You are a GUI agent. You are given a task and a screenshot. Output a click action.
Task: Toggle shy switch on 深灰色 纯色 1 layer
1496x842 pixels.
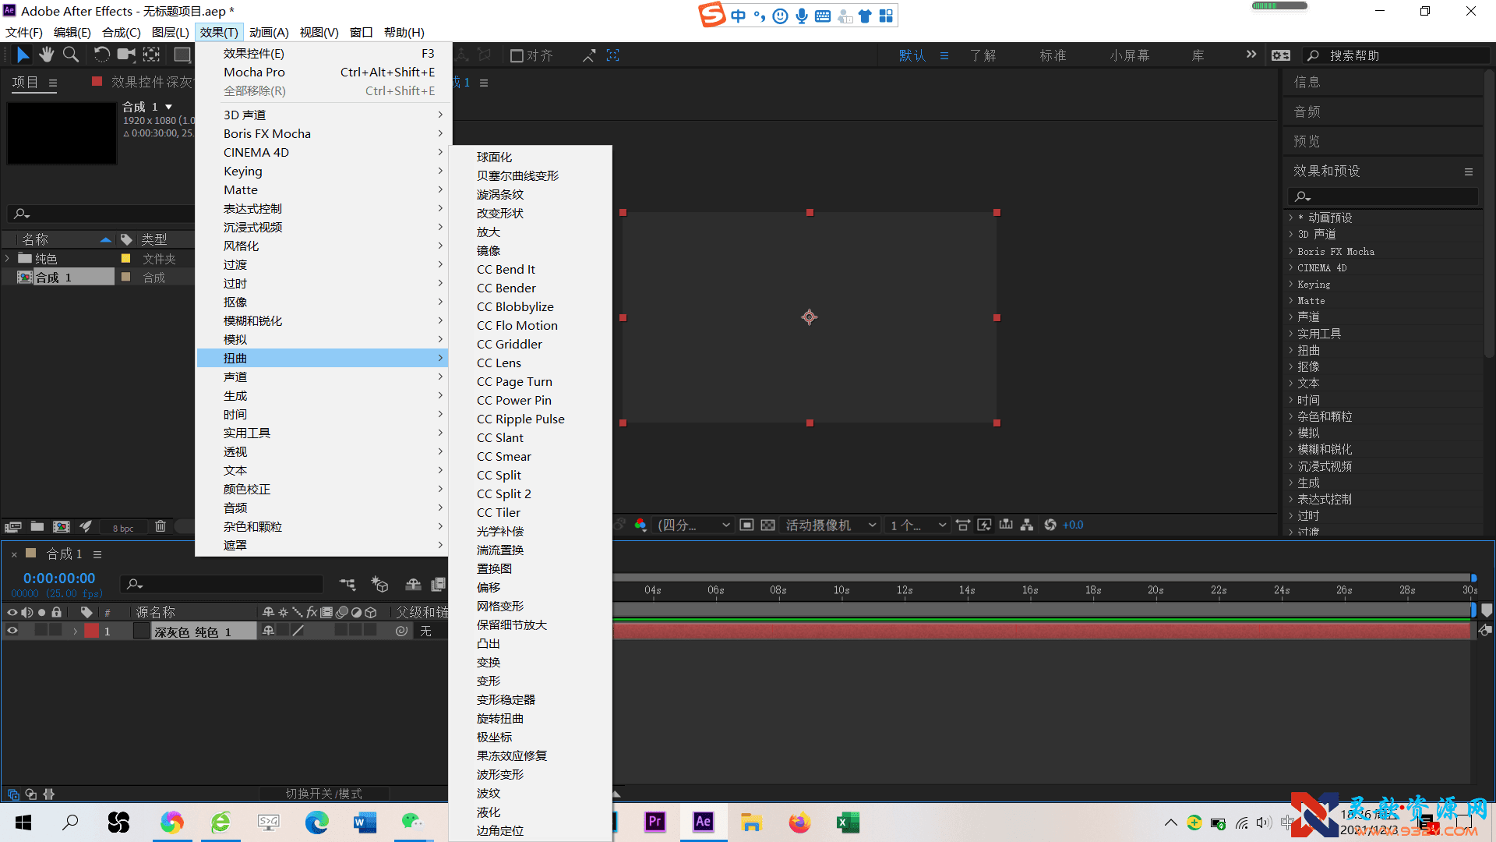[x=268, y=631]
